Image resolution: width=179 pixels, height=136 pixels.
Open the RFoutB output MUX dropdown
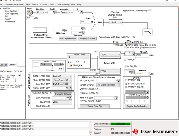tap(110, 71)
